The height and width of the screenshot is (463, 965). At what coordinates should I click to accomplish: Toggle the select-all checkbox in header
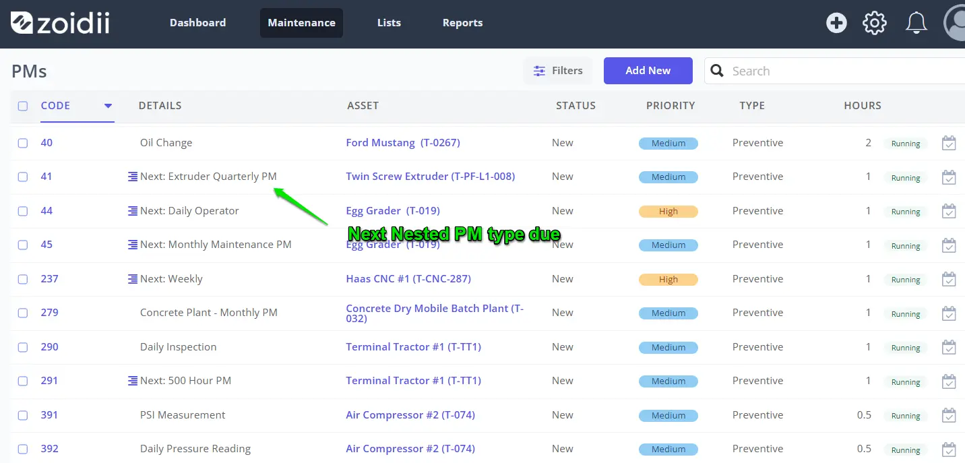point(23,106)
